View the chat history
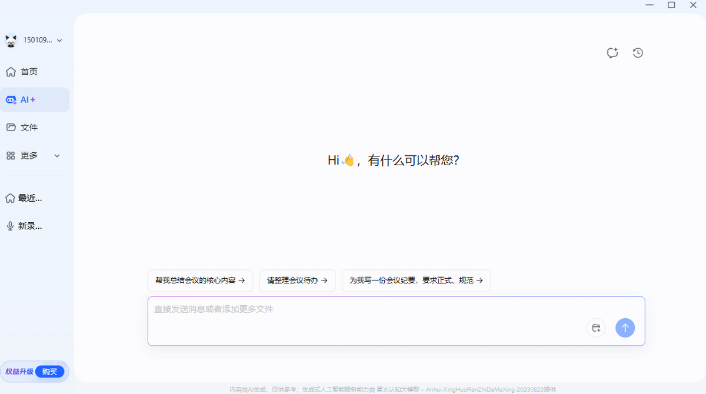The width and height of the screenshot is (706, 394). coord(638,53)
